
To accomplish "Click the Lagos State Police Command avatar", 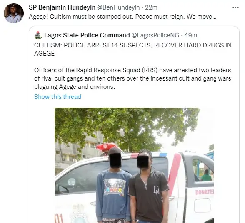I will (x=38, y=35).
